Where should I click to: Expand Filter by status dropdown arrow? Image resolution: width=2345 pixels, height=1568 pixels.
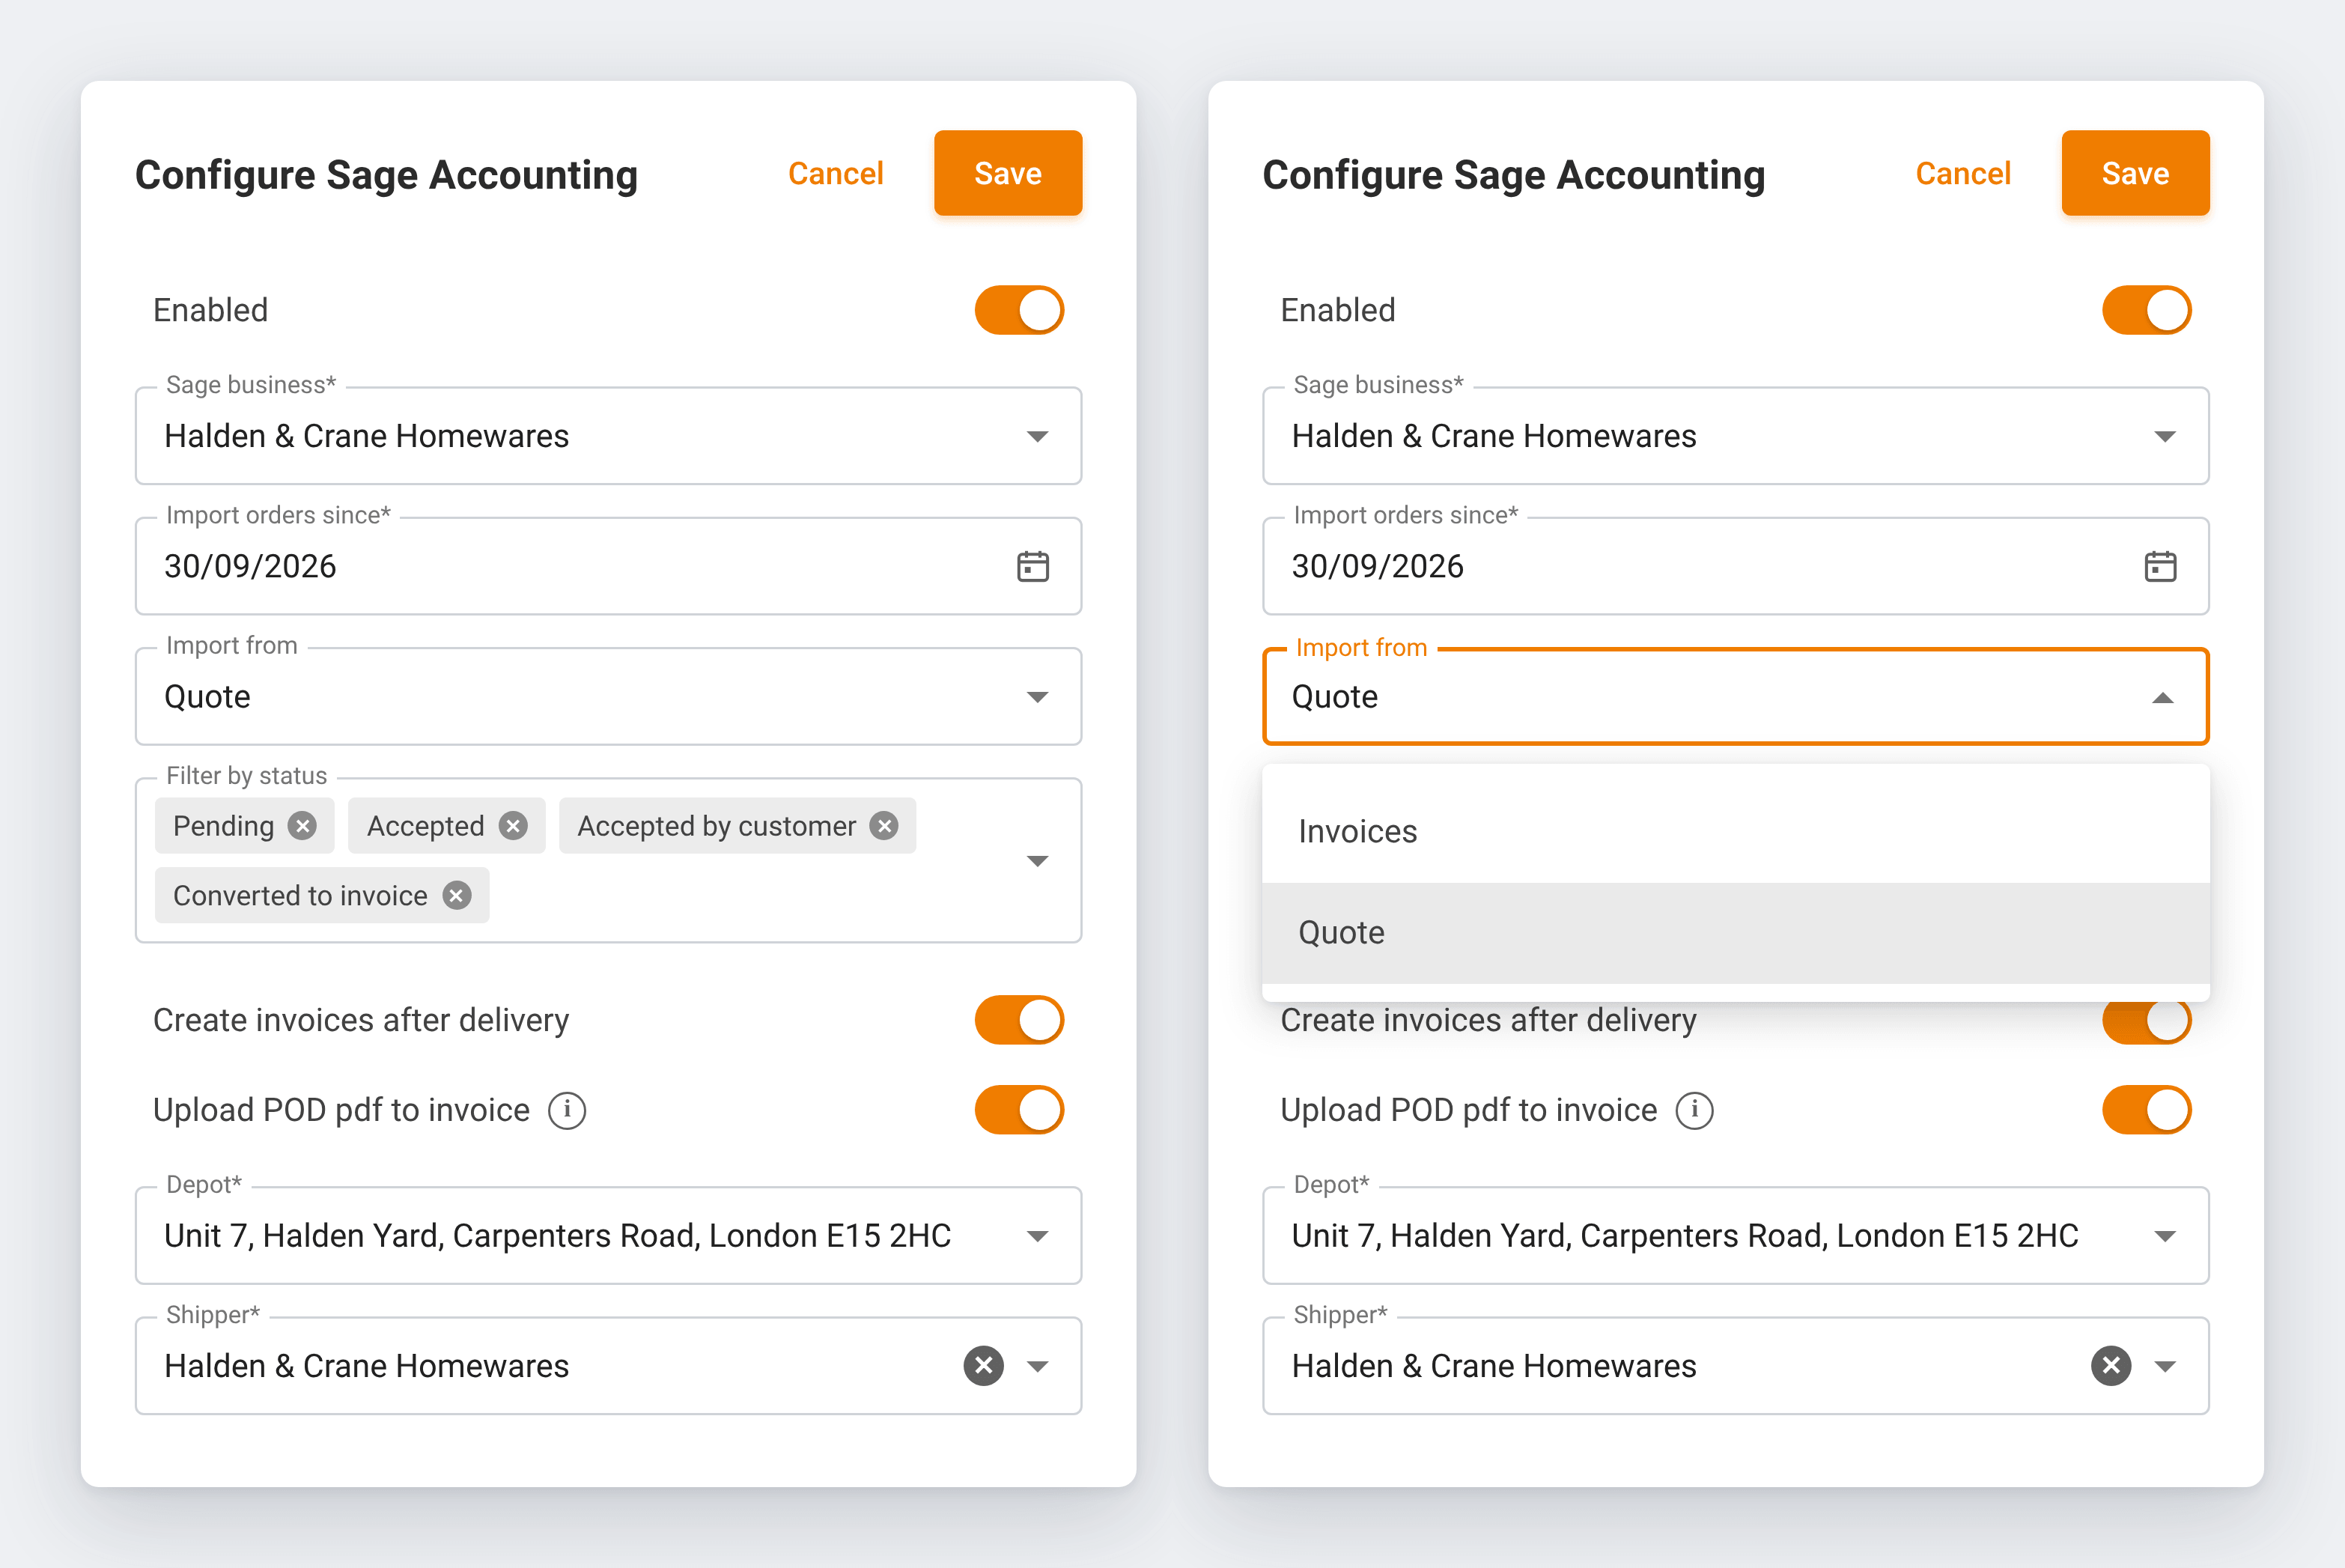(x=1038, y=861)
